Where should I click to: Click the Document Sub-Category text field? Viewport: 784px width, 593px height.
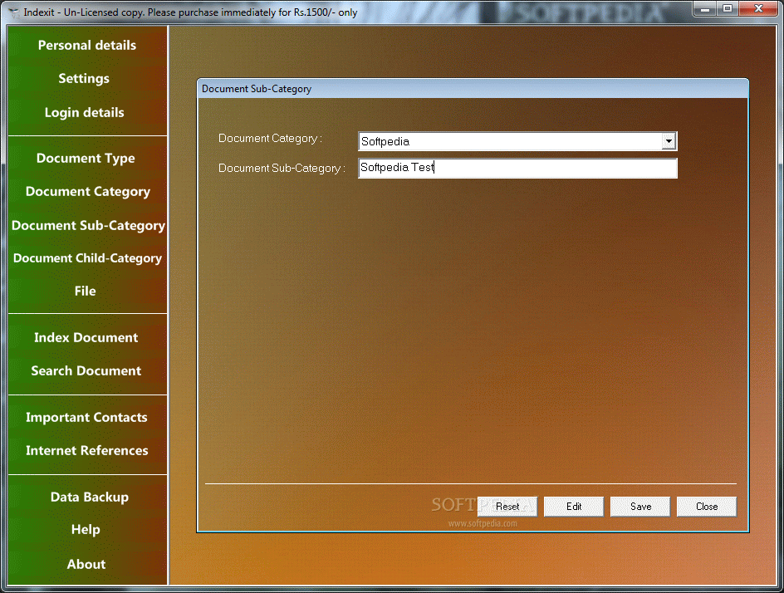click(x=517, y=168)
